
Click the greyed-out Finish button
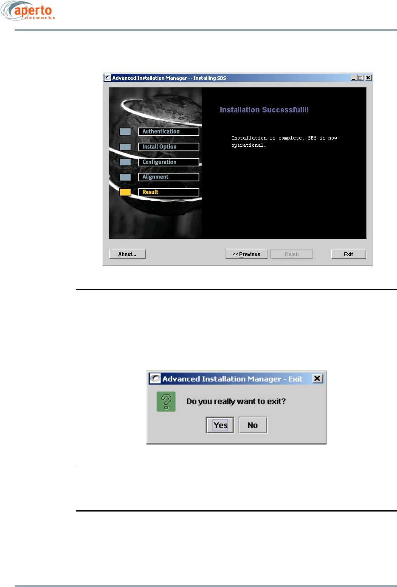[292, 254]
